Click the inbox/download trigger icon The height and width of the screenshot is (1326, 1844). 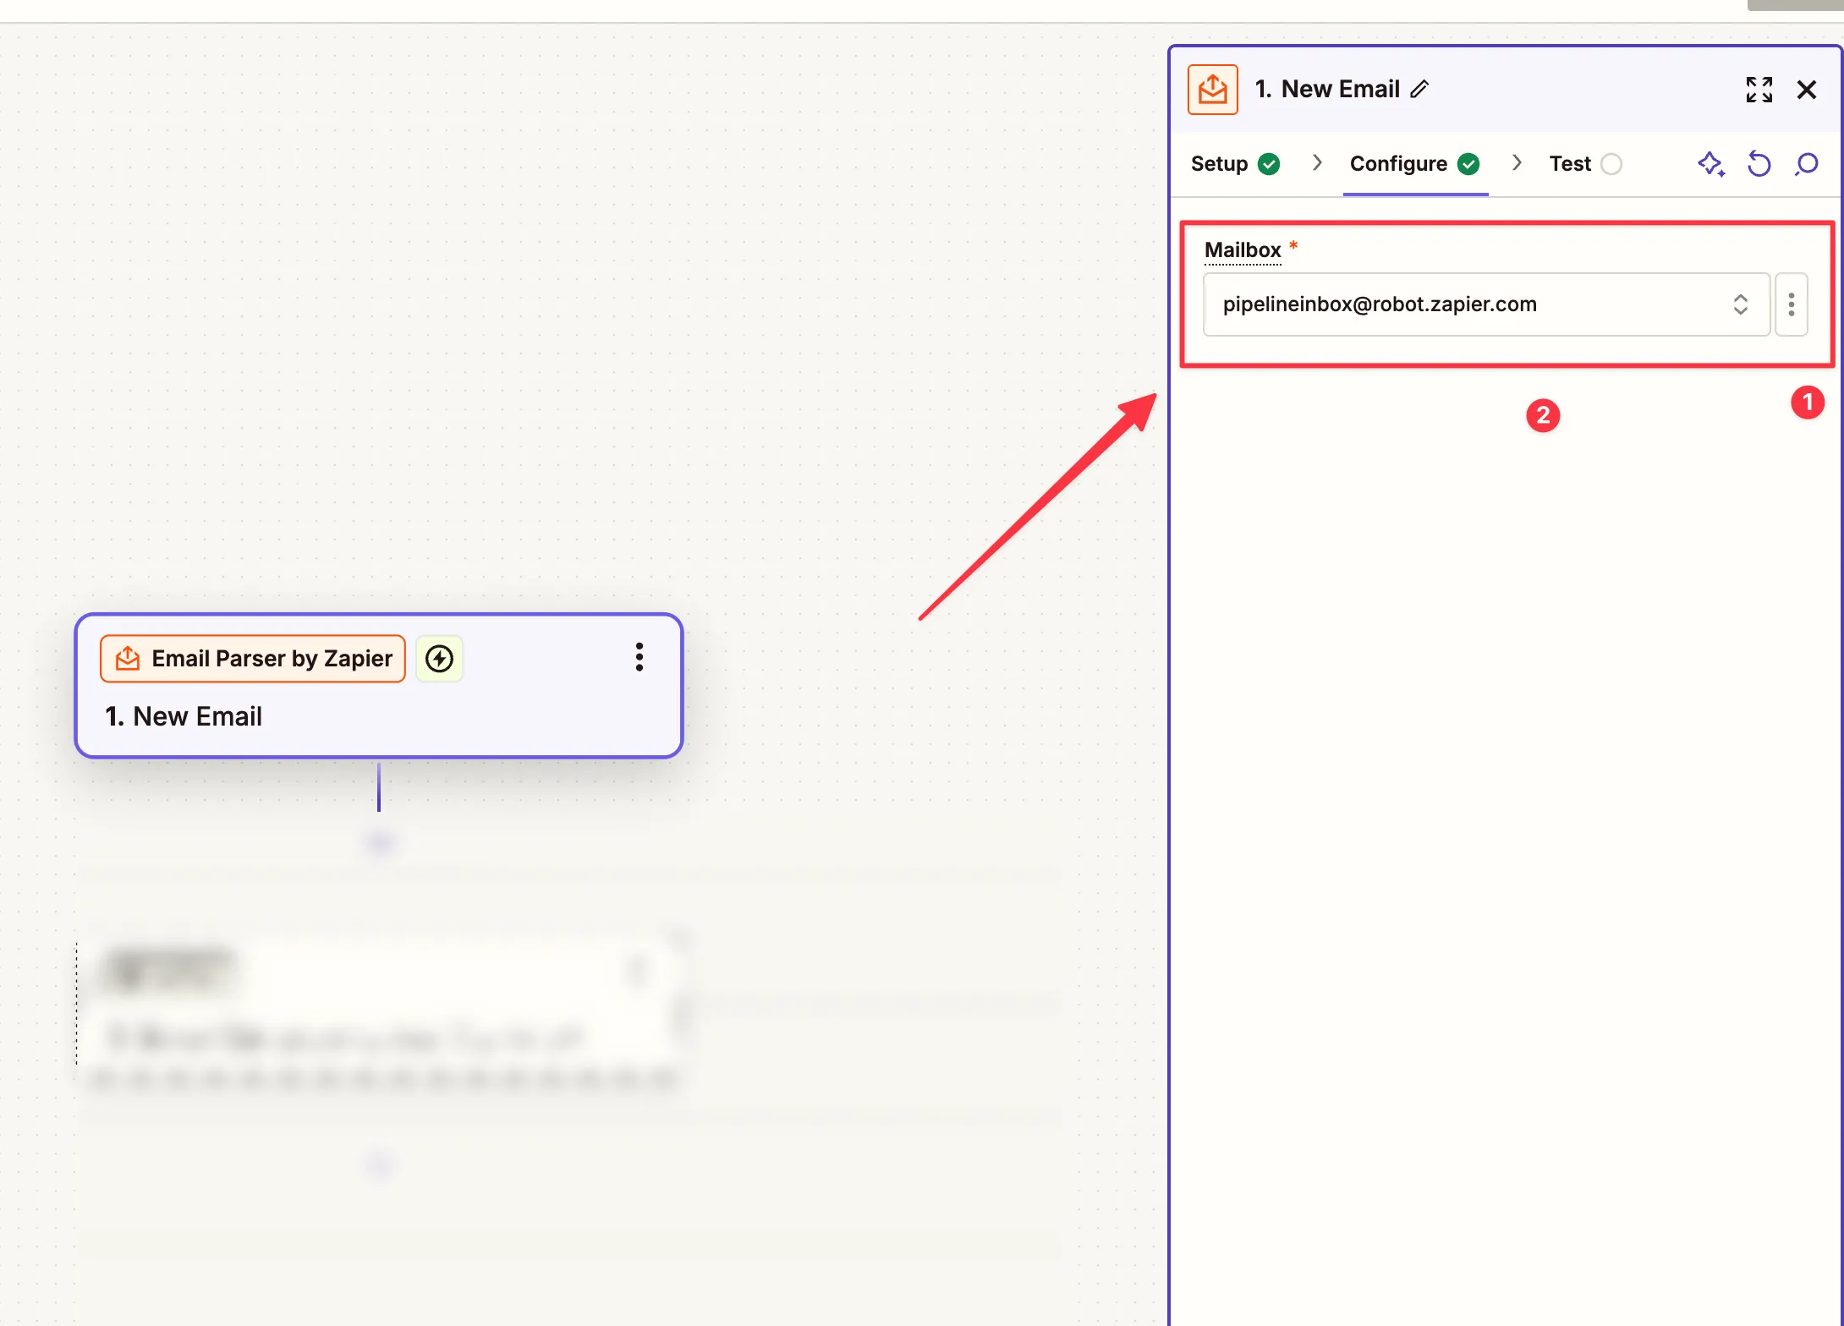coord(1214,89)
